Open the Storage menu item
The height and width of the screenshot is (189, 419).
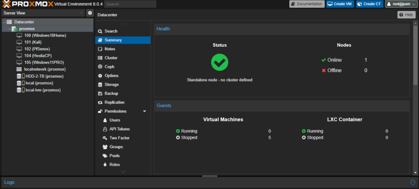(x=111, y=85)
